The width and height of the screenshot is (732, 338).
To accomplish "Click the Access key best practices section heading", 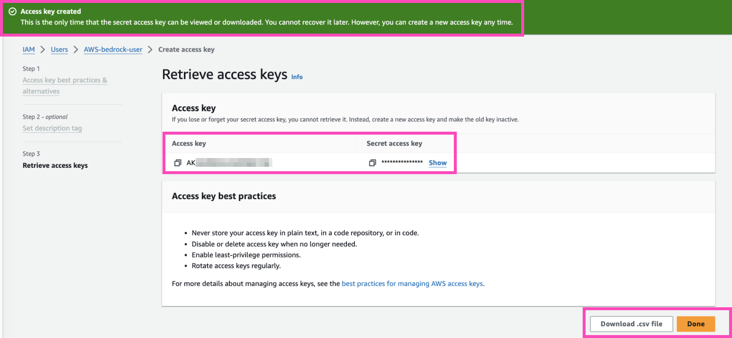I will (x=224, y=196).
